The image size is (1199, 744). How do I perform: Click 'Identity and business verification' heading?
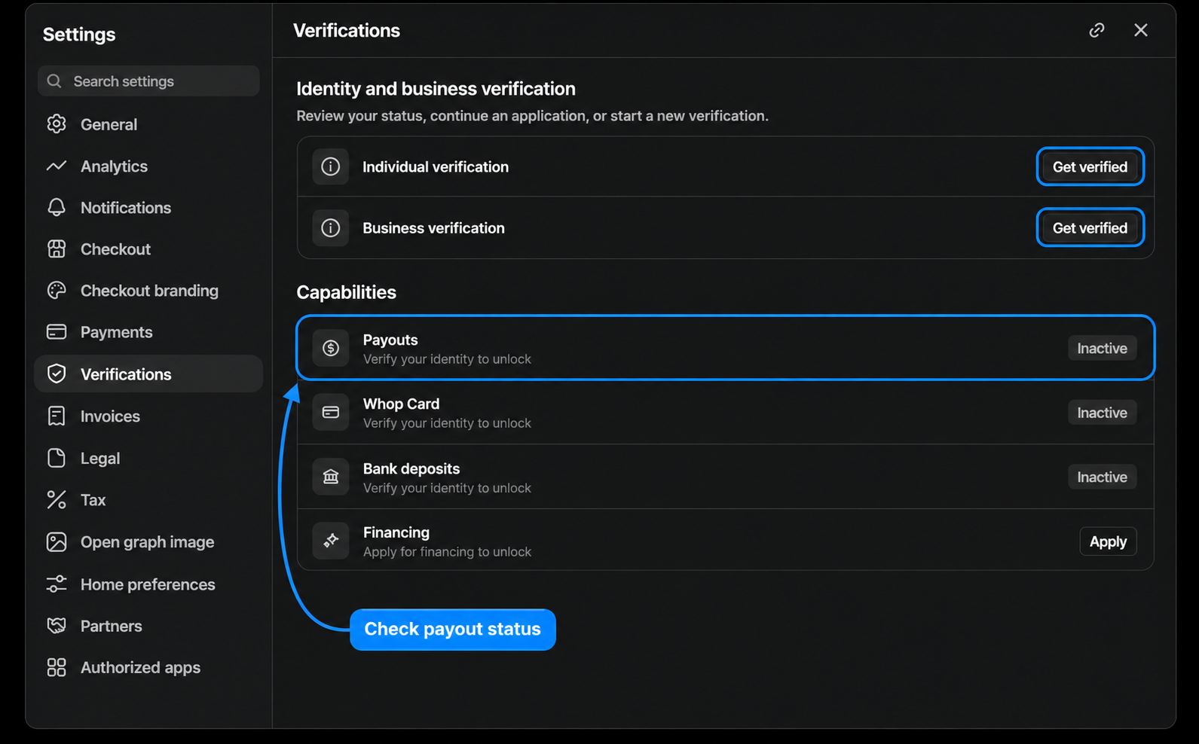(436, 89)
